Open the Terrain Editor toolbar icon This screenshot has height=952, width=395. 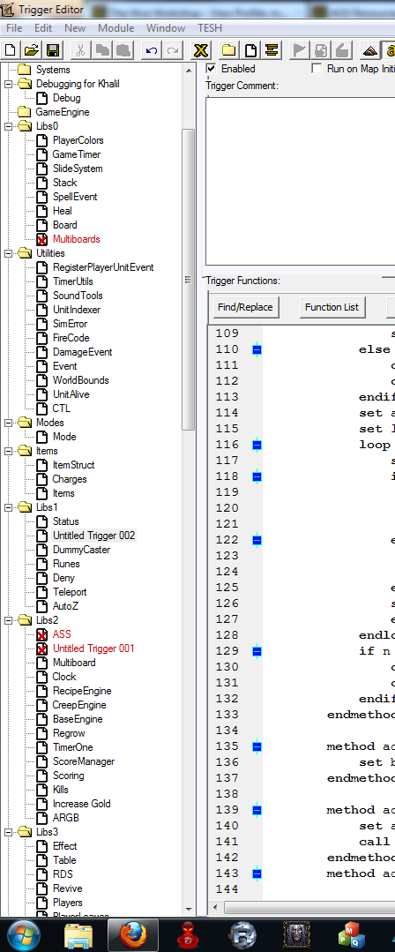click(369, 49)
